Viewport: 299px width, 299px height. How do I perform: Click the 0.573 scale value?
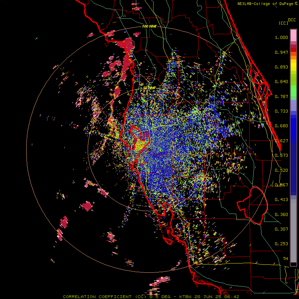coord(281,155)
